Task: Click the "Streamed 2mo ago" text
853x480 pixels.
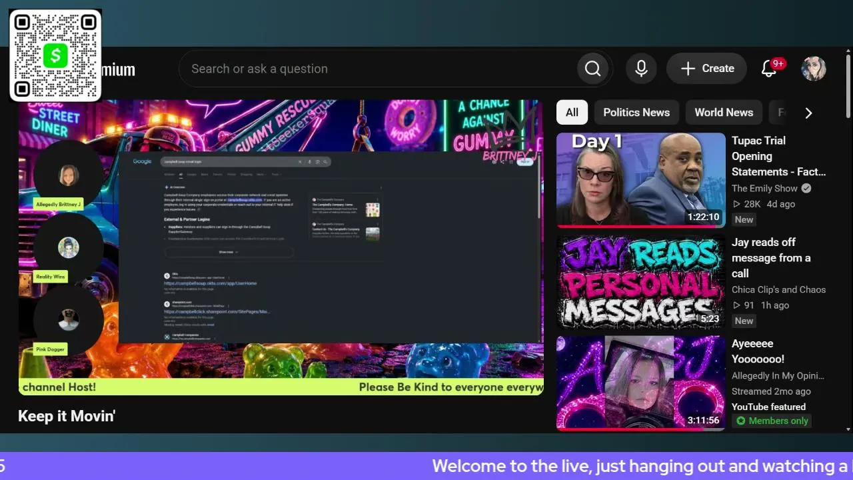Action: coord(771,391)
